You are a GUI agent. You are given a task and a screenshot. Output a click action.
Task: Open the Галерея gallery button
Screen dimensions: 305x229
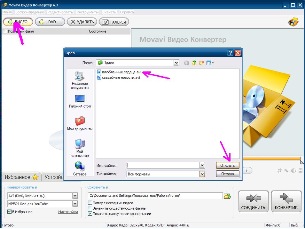114,22
